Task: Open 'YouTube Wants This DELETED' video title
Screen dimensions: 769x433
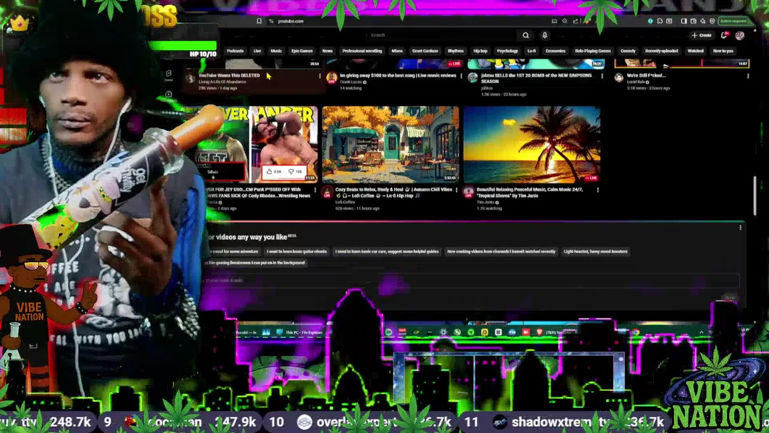Action: click(229, 76)
